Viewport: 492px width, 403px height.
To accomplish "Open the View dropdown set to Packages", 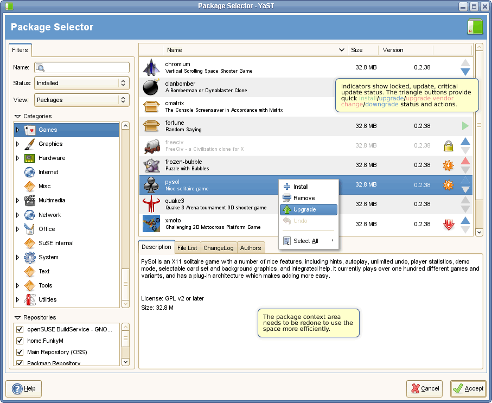I will (x=81, y=100).
